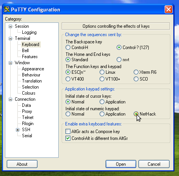Open the Proxy category
Screen dimensions: 179x176
tap(27, 111)
